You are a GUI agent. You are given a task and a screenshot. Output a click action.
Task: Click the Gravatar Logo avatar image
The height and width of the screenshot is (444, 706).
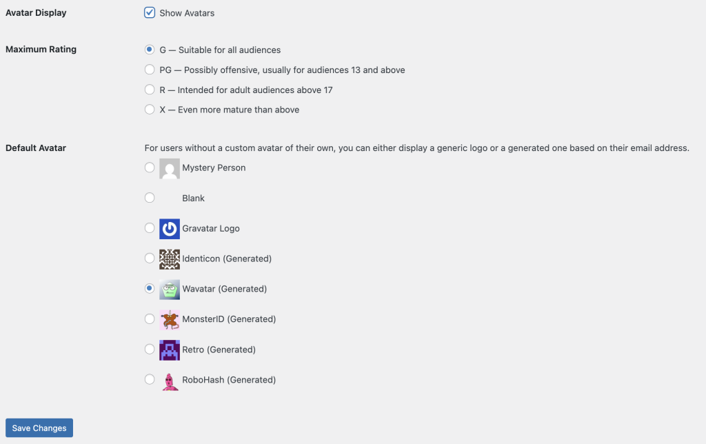click(169, 228)
